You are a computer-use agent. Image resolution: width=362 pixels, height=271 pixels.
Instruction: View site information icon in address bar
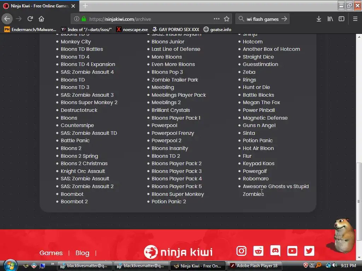pyautogui.click(x=77, y=19)
